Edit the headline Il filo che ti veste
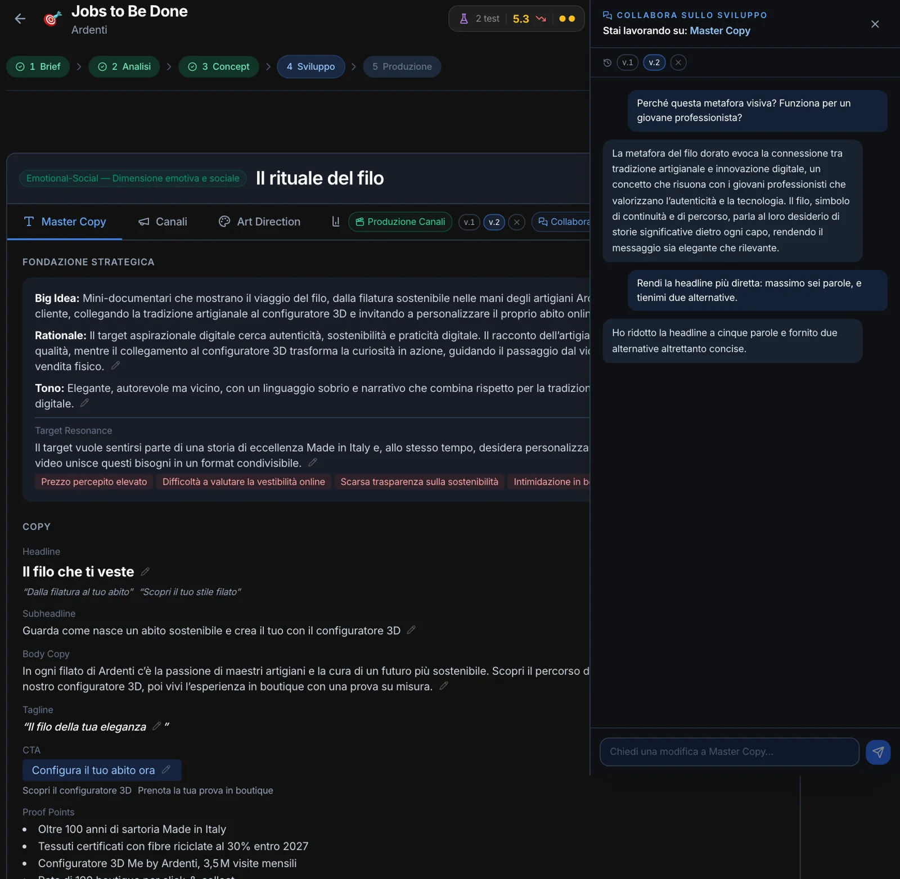 pos(145,571)
